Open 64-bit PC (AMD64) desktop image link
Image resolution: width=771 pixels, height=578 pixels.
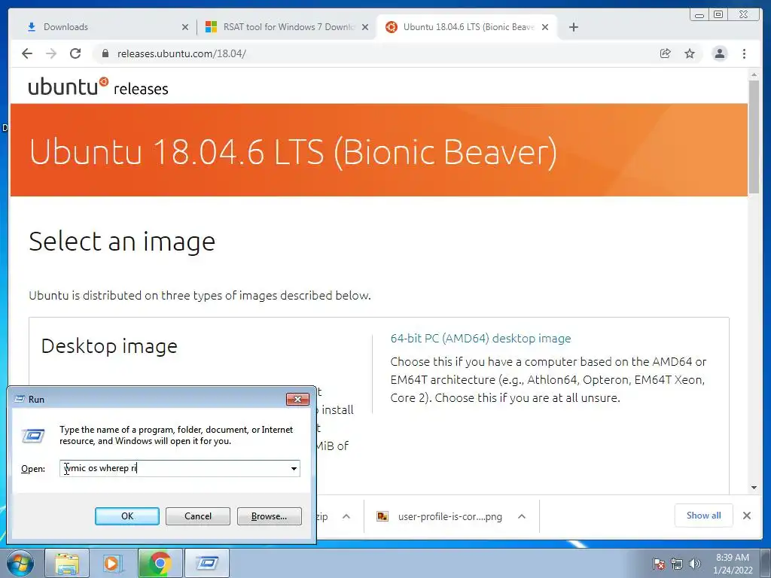pos(480,338)
